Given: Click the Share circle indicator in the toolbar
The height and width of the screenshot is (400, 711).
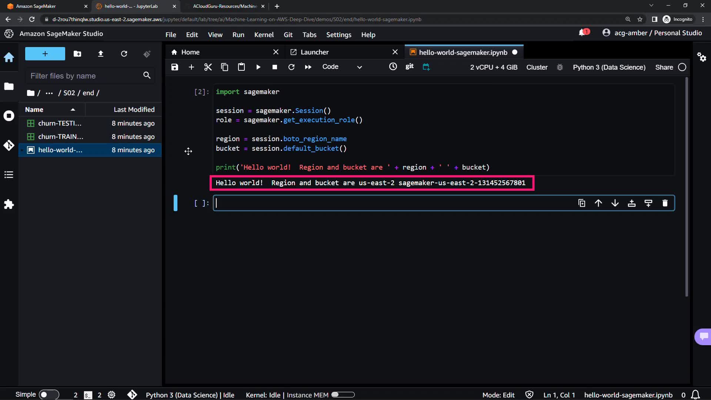Looking at the screenshot, I should point(682,67).
